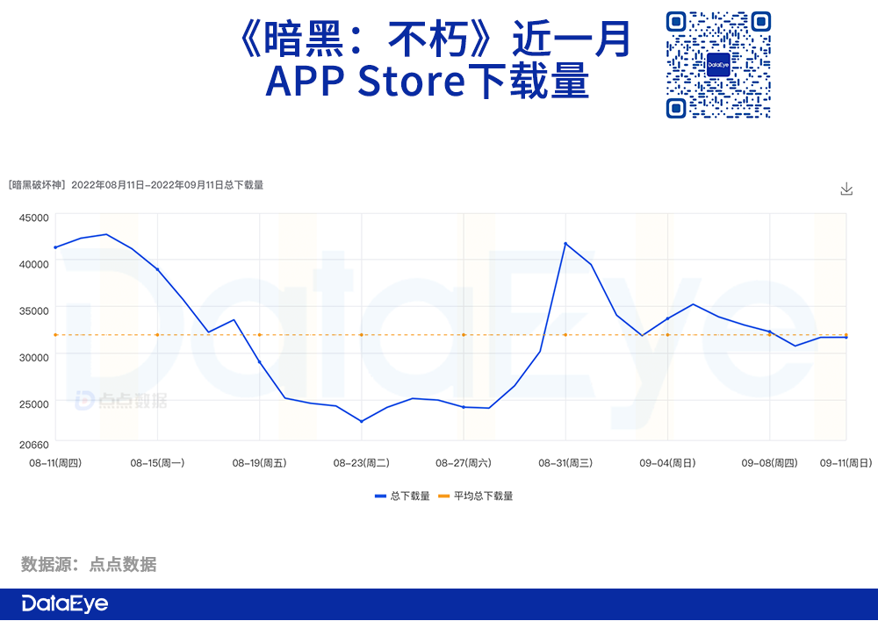Click the 45000 y-axis label

point(33,218)
